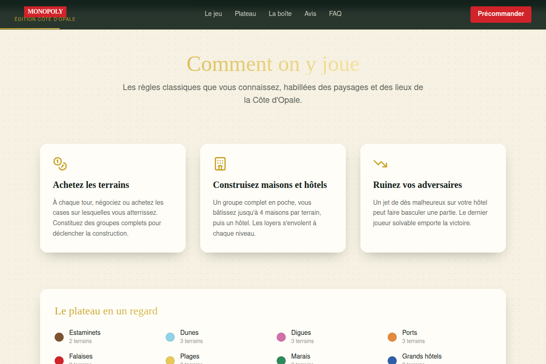Click "3 terrains" under Ports
Image resolution: width=546 pixels, height=364 pixels.
coord(414,341)
